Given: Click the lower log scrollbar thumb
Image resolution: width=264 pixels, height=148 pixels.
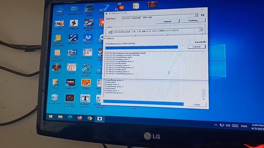Looking at the screenshot, I should click(x=203, y=92).
